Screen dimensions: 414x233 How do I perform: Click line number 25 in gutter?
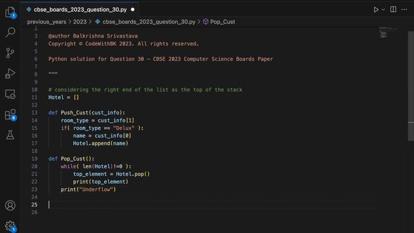click(x=34, y=205)
